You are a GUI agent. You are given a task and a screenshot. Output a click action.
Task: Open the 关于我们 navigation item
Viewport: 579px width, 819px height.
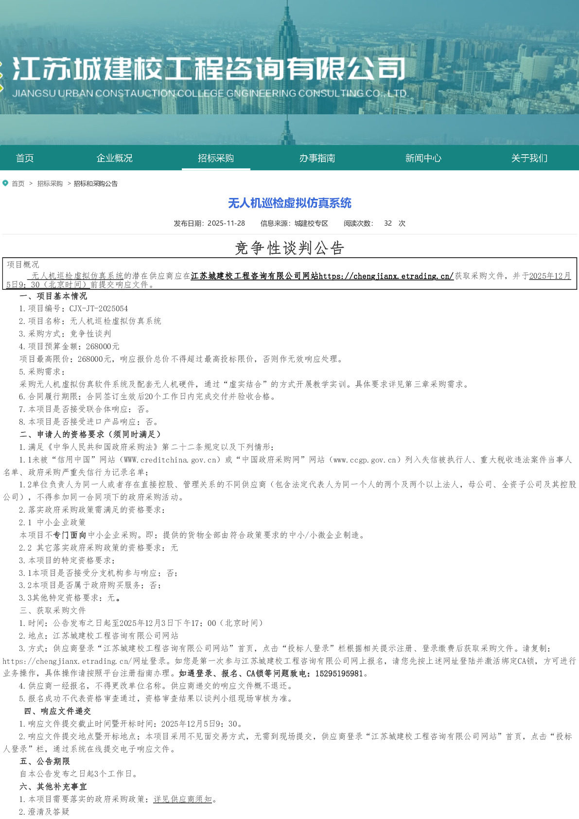(529, 158)
